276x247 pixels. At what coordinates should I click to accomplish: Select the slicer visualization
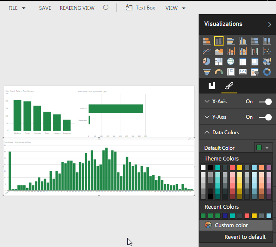(x=255, y=72)
